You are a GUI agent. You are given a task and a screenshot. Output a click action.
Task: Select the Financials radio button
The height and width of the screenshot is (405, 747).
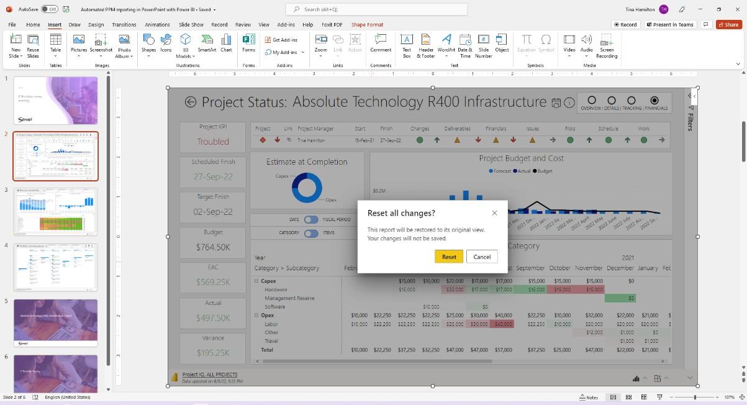click(x=654, y=100)
